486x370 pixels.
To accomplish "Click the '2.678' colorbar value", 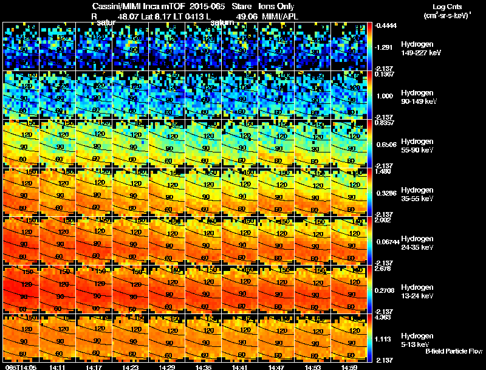I will pyautogui.click(x=383, y=269).
